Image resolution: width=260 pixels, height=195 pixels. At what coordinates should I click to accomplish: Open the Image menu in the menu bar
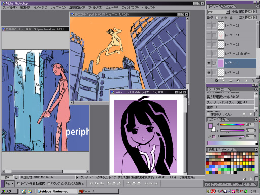pyautogui.click(x=40, y=7)
